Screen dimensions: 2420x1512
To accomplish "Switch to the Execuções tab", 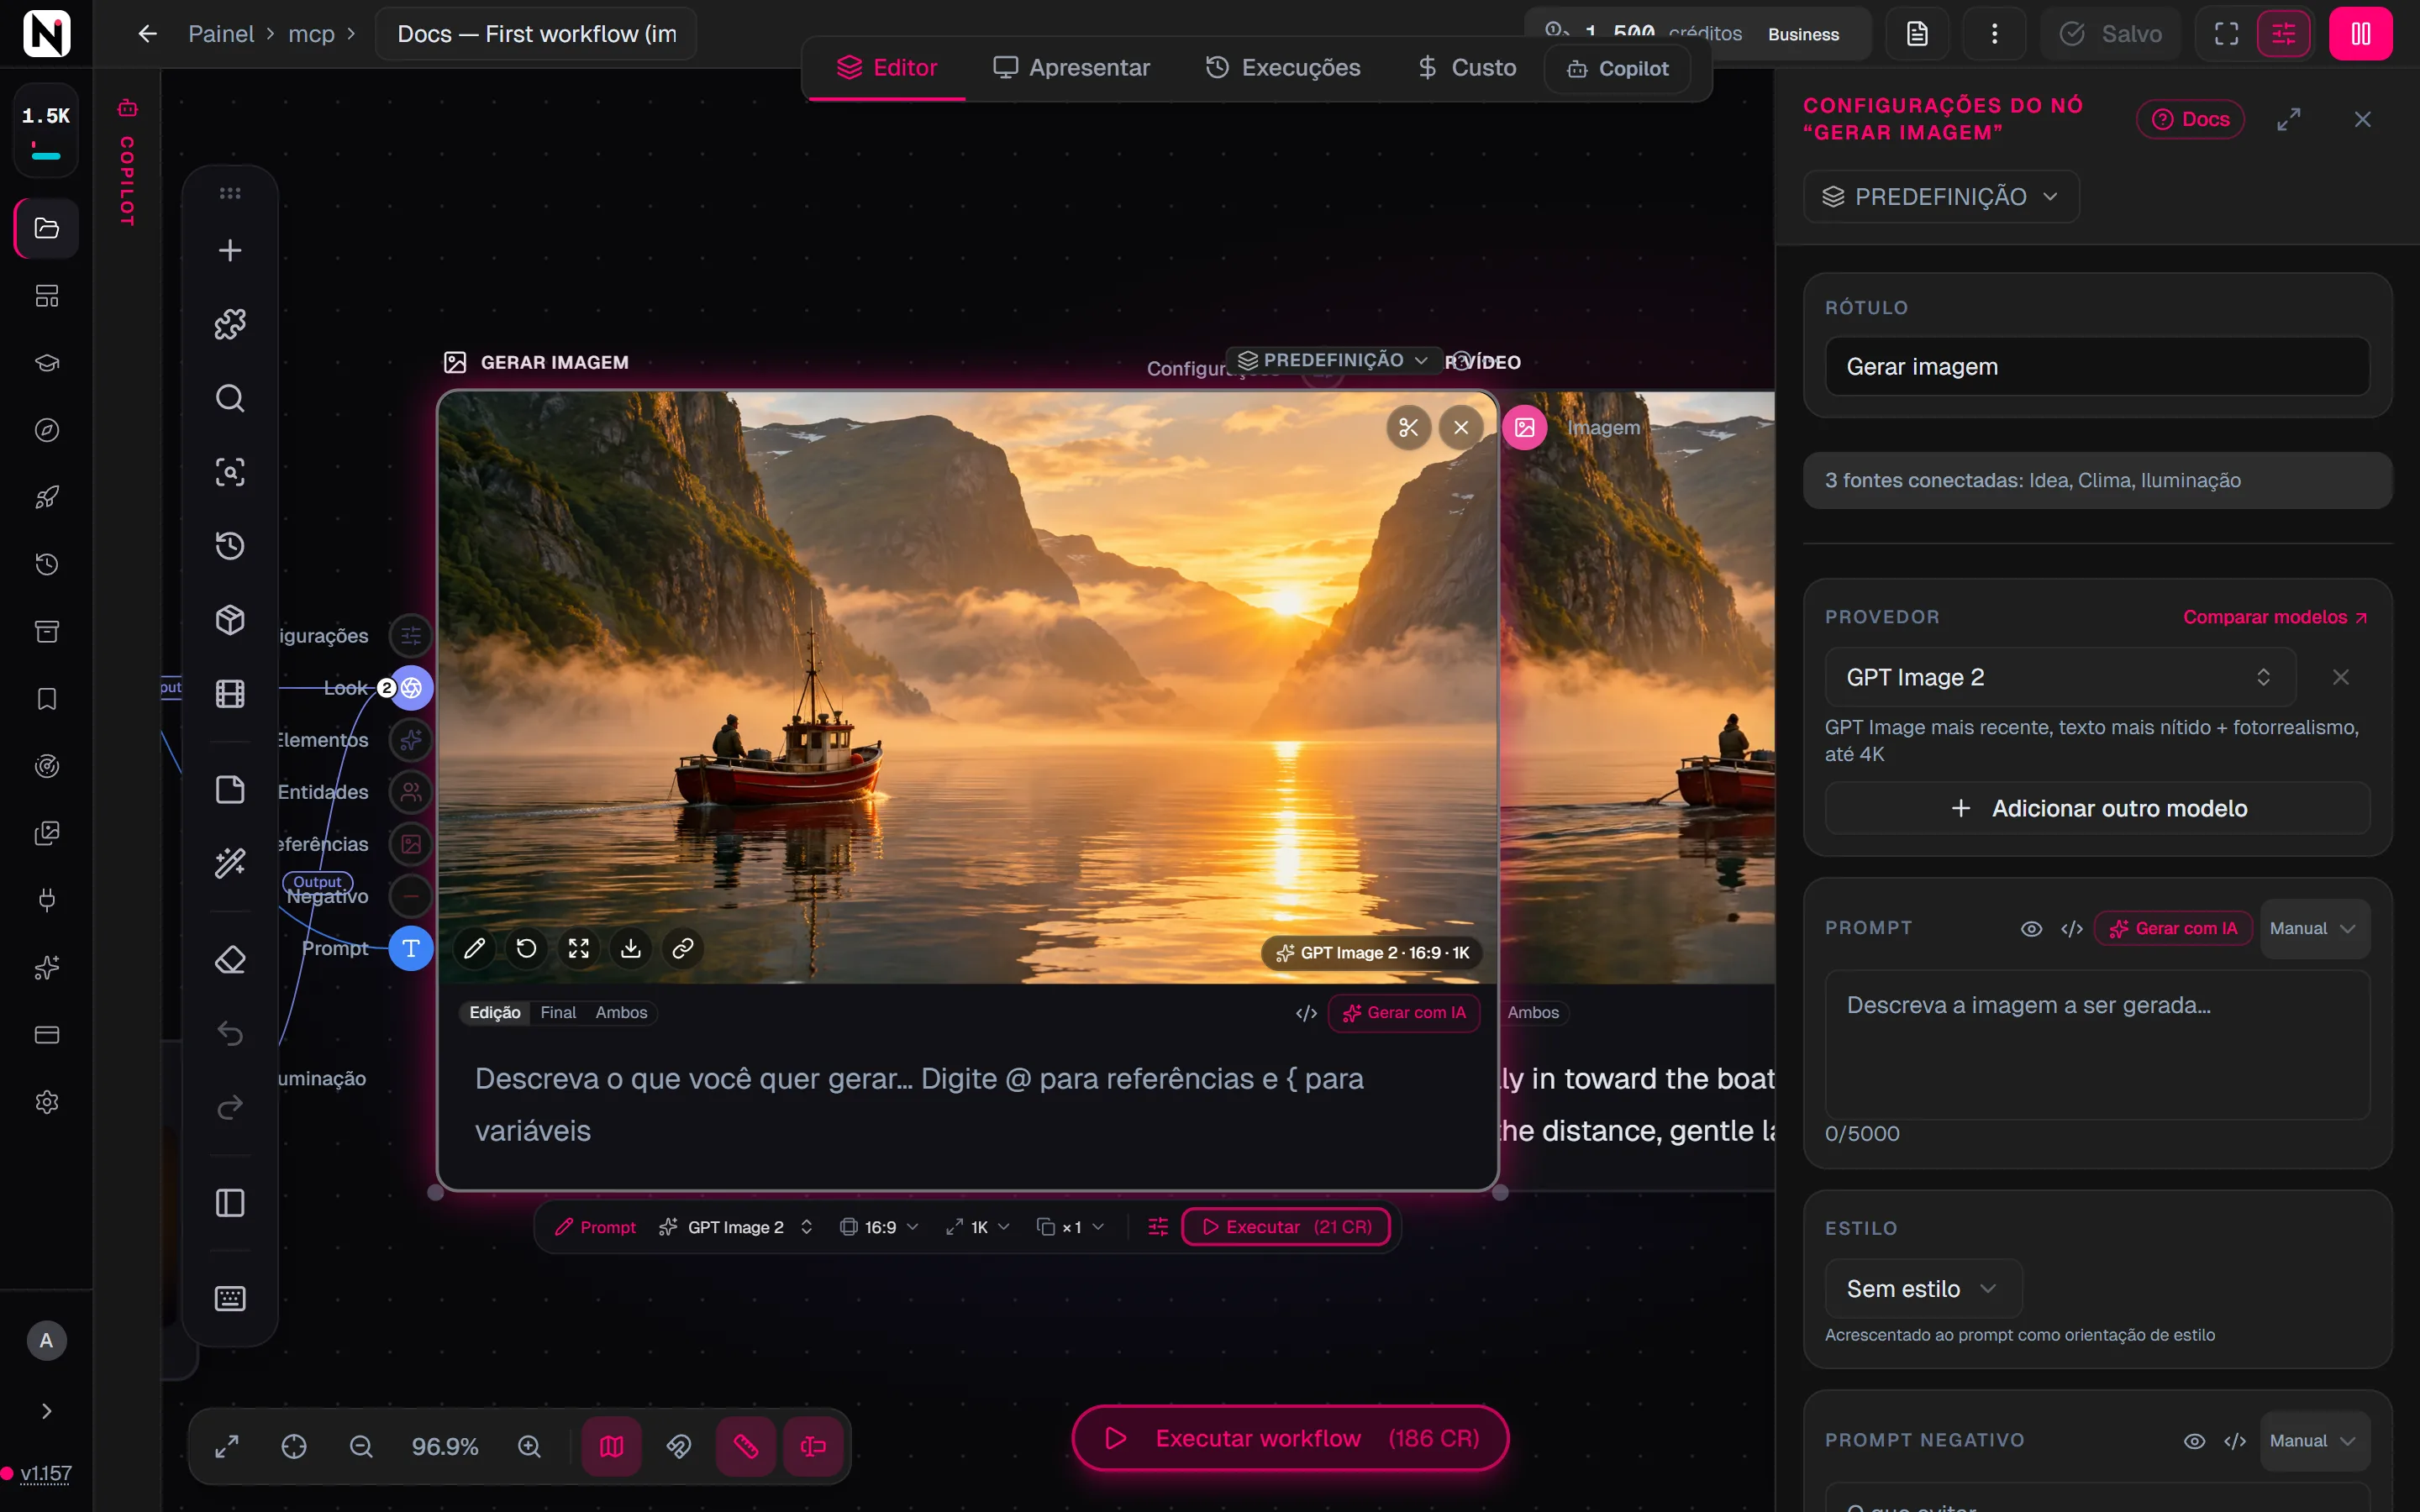I will point(1283,67).
